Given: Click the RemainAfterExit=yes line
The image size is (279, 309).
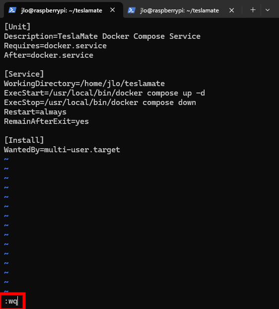Looking at the screenshot, I should click(46, 121).
